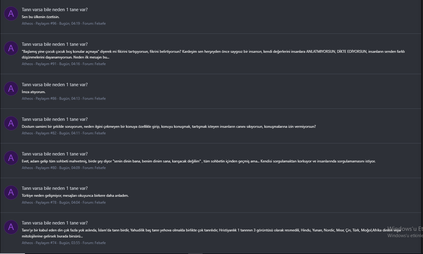Open thread title above the "Başlamış yine çocuk" reply
This screenshot has width=423, height=254.
tap(54, 44)
